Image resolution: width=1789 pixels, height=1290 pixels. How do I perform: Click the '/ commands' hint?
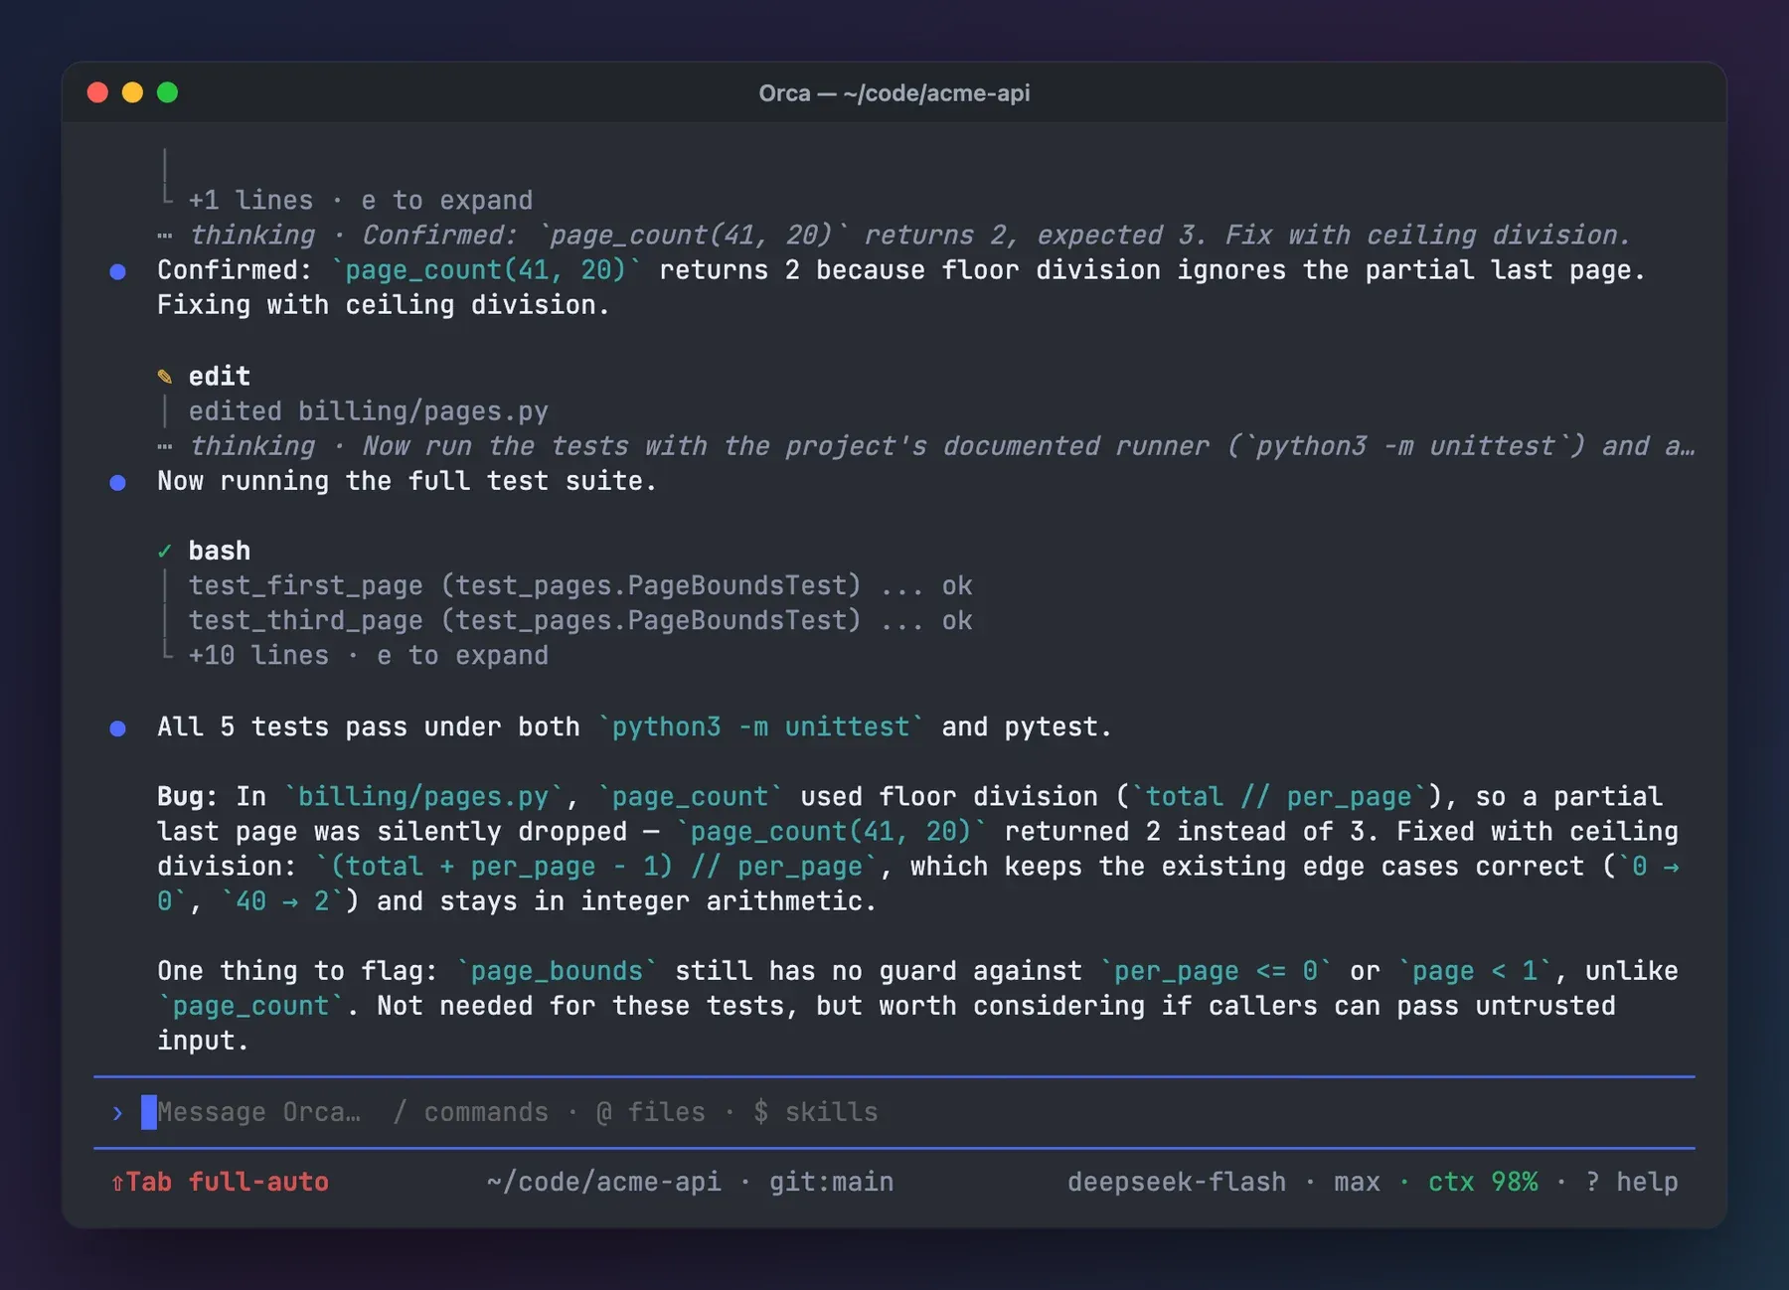point(470,1113)
